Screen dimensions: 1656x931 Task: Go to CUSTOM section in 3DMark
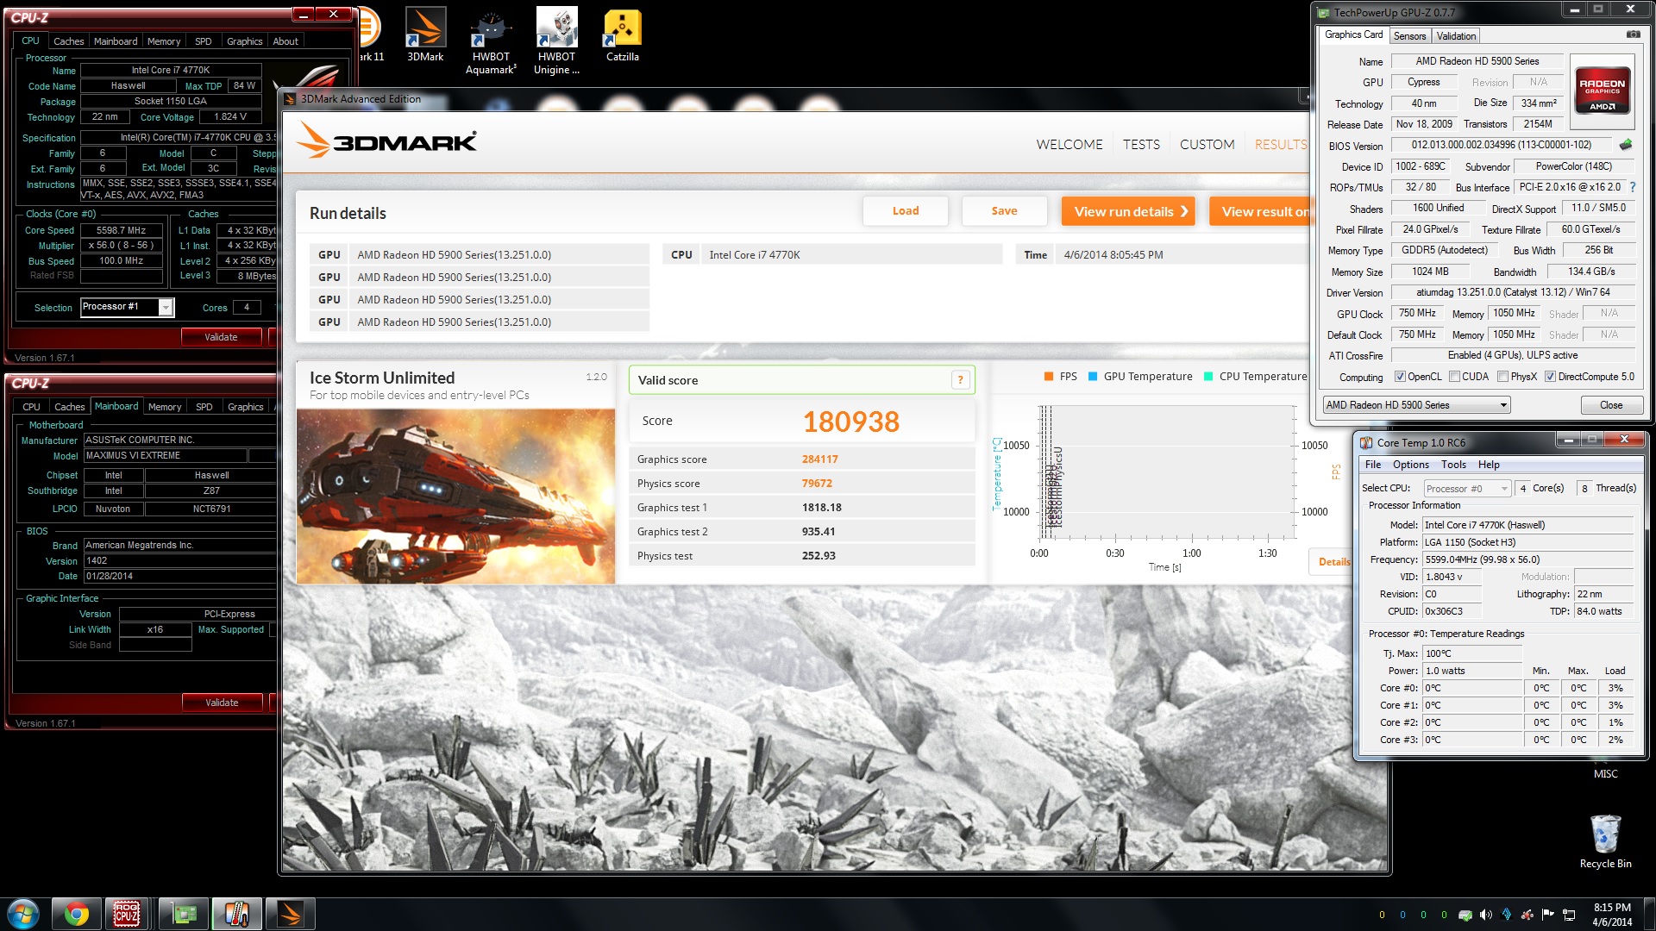point(1207,144)
